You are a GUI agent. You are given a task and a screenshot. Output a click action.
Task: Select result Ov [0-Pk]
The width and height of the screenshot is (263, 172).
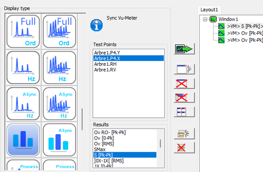[x=125, y=138]
